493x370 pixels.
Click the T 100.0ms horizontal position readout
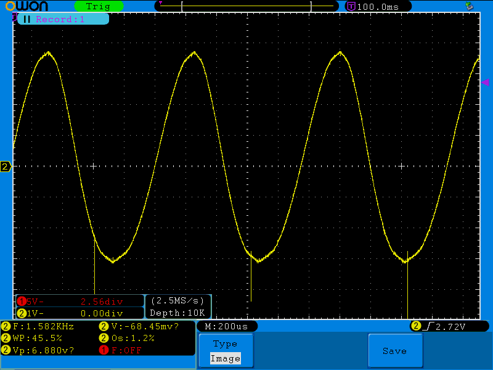(x=378, y=7)
